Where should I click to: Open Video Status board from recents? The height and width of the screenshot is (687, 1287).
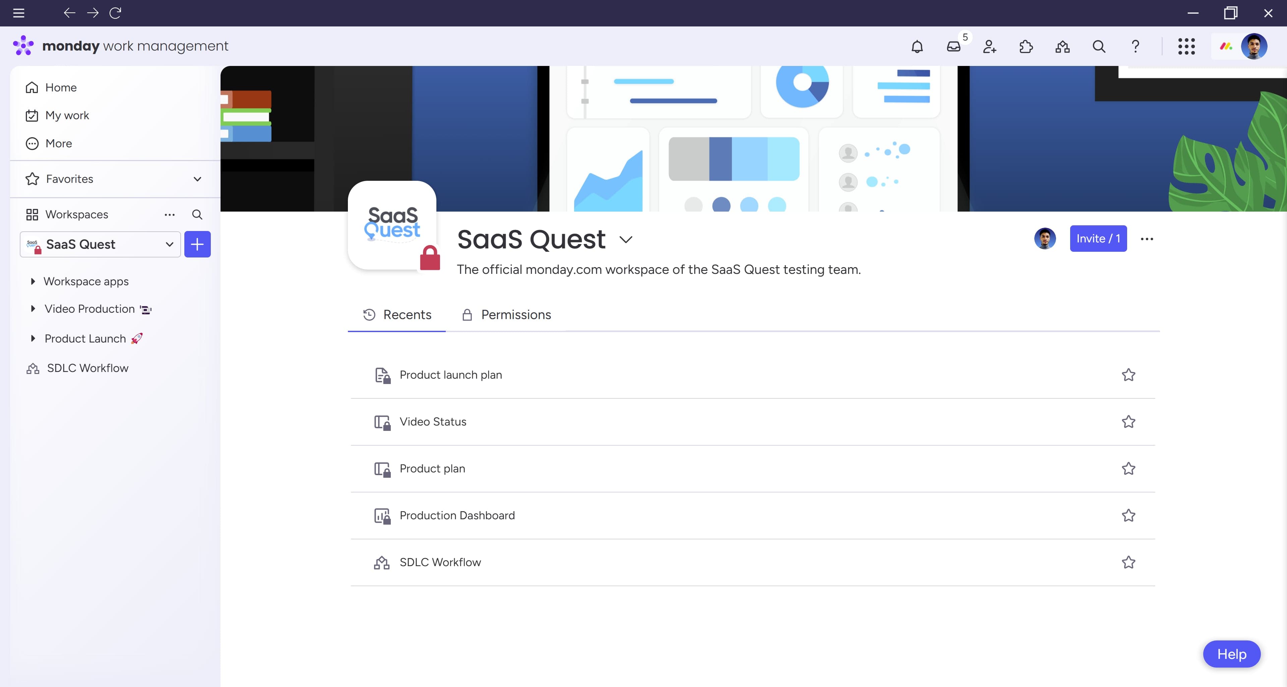click(x=433, y=422)
